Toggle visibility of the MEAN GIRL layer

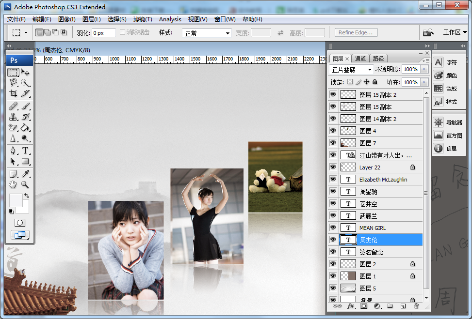point(333,228)
